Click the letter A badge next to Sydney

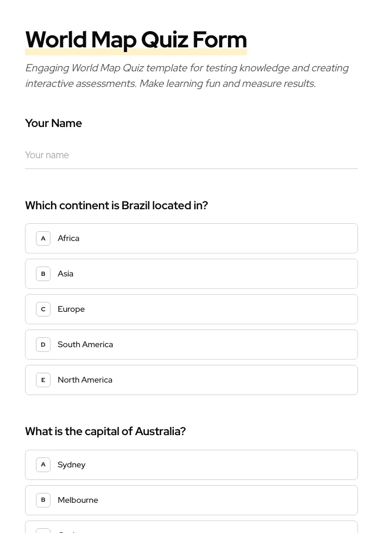pos(43,464)
